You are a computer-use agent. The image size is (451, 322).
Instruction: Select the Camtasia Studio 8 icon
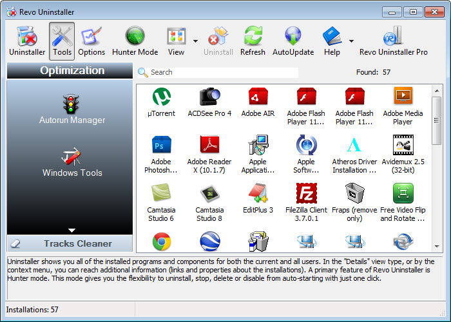(x=209, y=198)
